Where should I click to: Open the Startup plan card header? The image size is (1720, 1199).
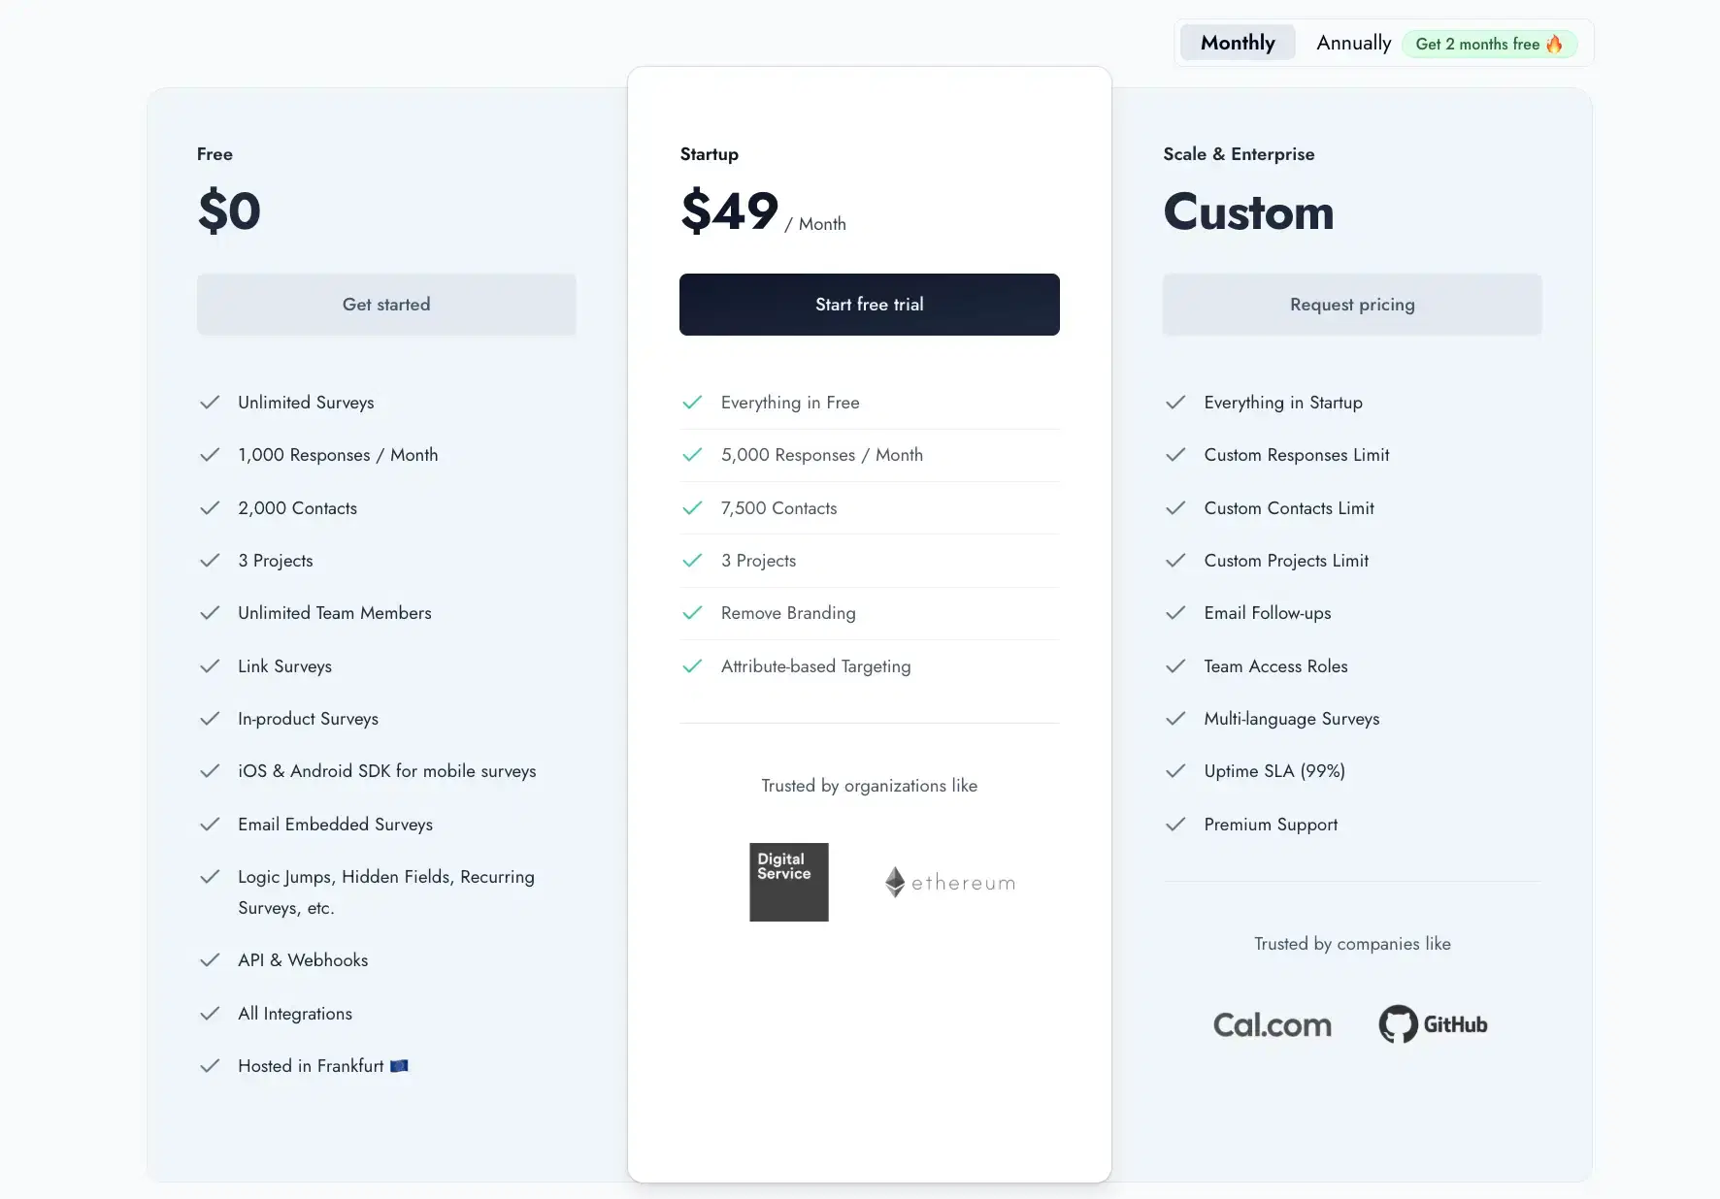(x=709, y=153)
